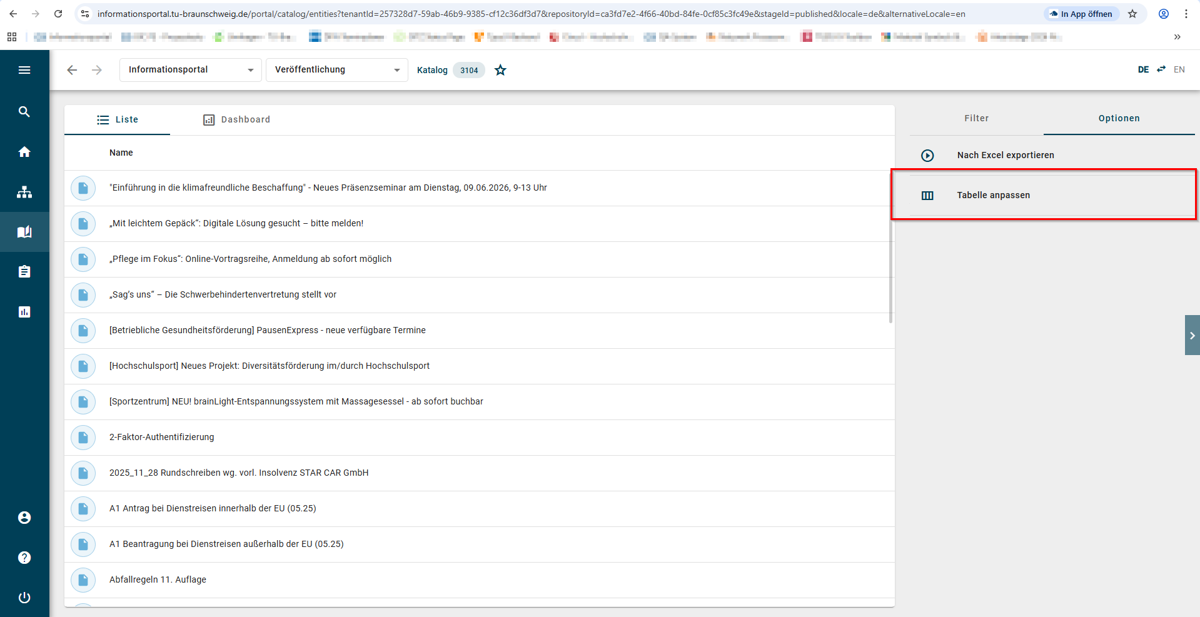The width and height of the screenshot is (1200, 617).
Task: Go to home via sidebar icon
Action: coord(24,152)
